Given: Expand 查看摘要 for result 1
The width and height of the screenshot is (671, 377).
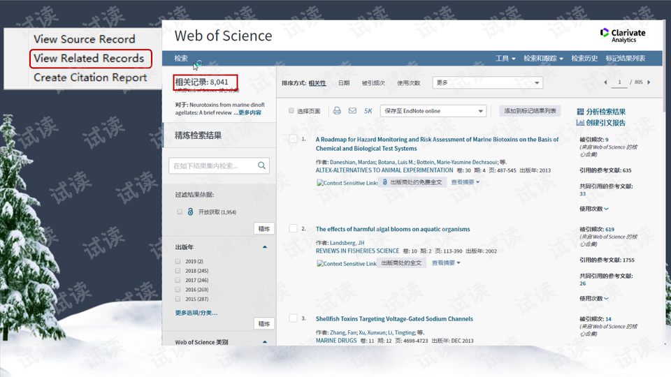Looking at the screenshot, I should [x=466, y=182].
